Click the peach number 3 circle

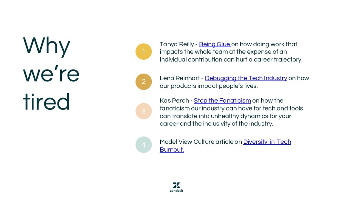pos(144,111)
